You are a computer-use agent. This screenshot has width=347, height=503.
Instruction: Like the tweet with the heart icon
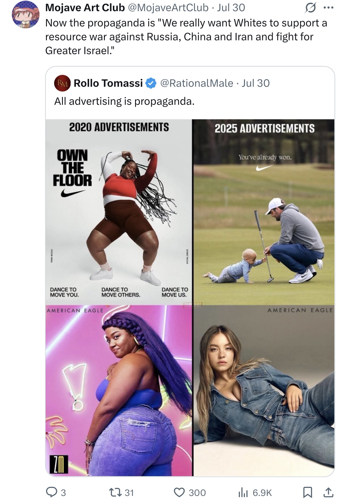point(179,492)
